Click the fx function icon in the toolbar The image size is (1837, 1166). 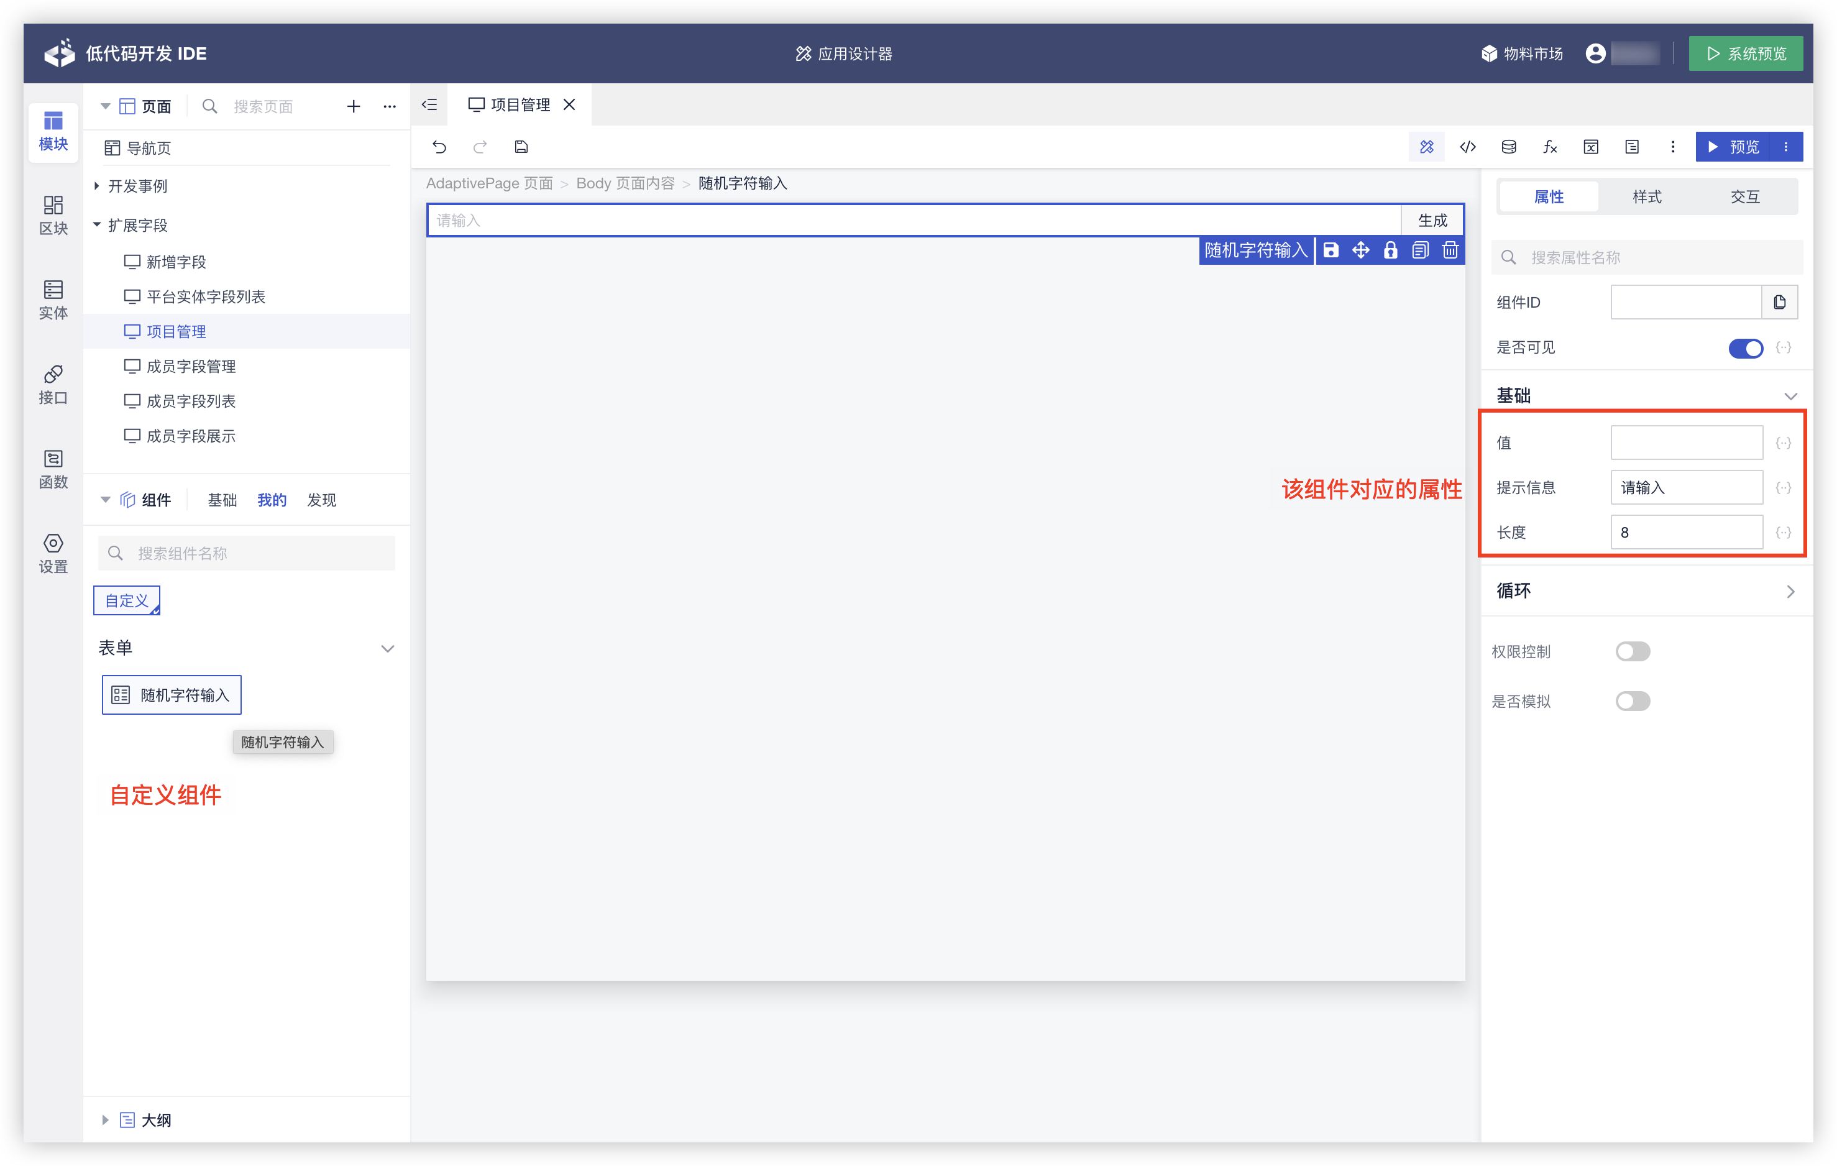(1549, 147)
